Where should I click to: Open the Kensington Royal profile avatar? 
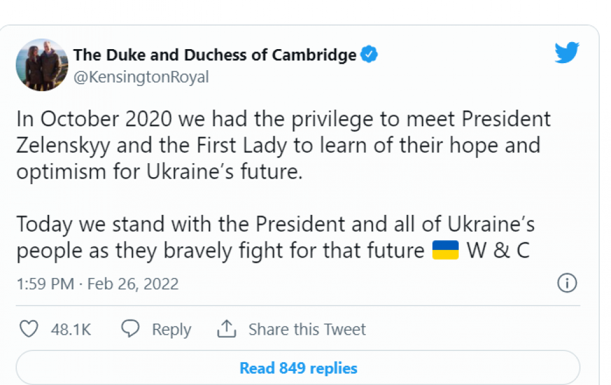click(41, 64)
